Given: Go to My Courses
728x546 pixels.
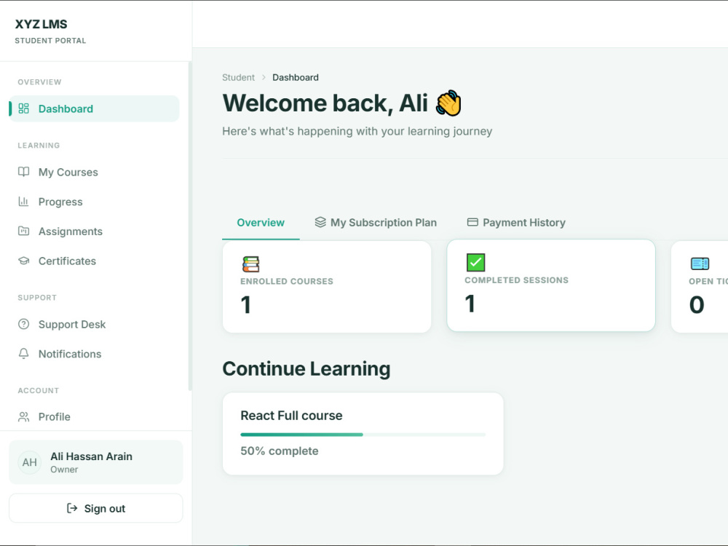Looking at the screenshot, I should (94, 172).
